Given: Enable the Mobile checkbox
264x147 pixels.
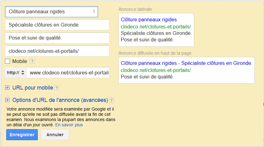Looking at the screenshot, I should [x=7, y=61].
